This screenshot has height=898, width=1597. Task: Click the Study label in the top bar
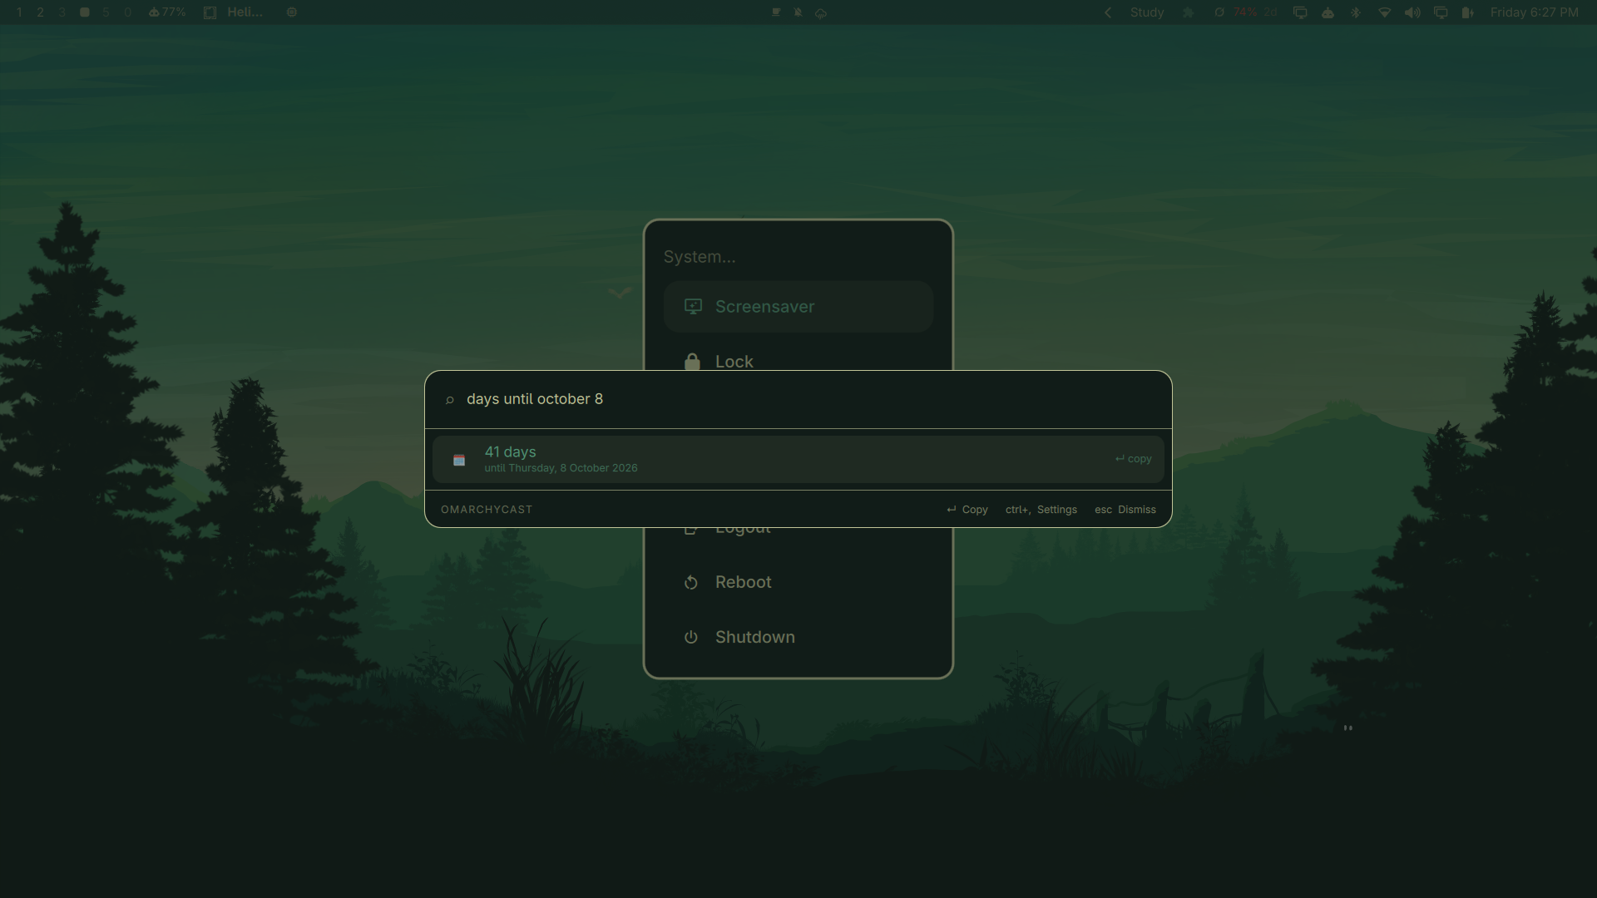click(x=1147, y=12)
